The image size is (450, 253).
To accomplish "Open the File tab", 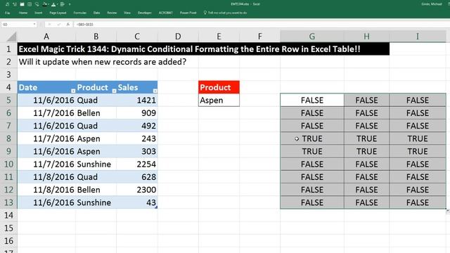I will [8, 13].
